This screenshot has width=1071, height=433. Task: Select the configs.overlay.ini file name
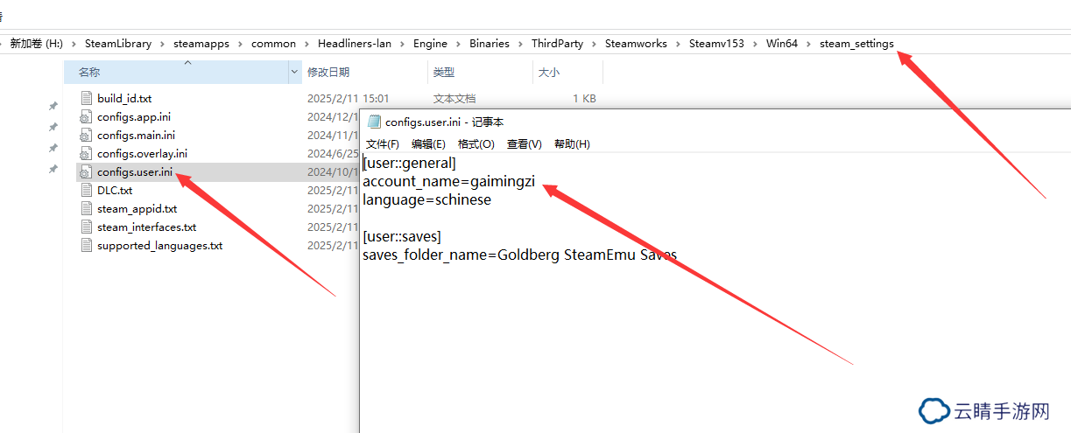pyautogui.click(x=142, y=154)
